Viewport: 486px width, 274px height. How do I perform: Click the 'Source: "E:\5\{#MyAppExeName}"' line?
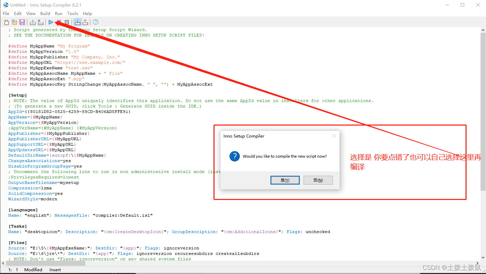104,248
